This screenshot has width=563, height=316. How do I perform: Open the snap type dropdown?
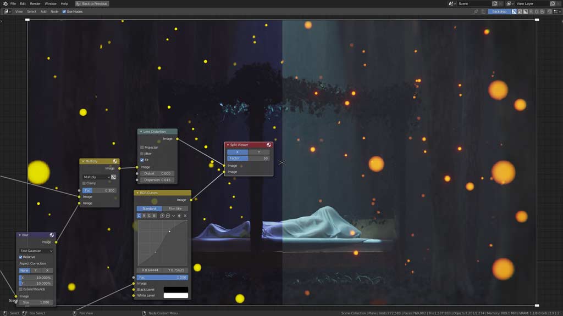click(x=557, y=12)
